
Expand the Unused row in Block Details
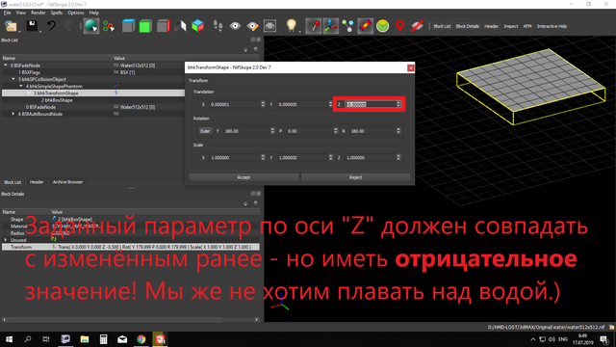[6, 240]
